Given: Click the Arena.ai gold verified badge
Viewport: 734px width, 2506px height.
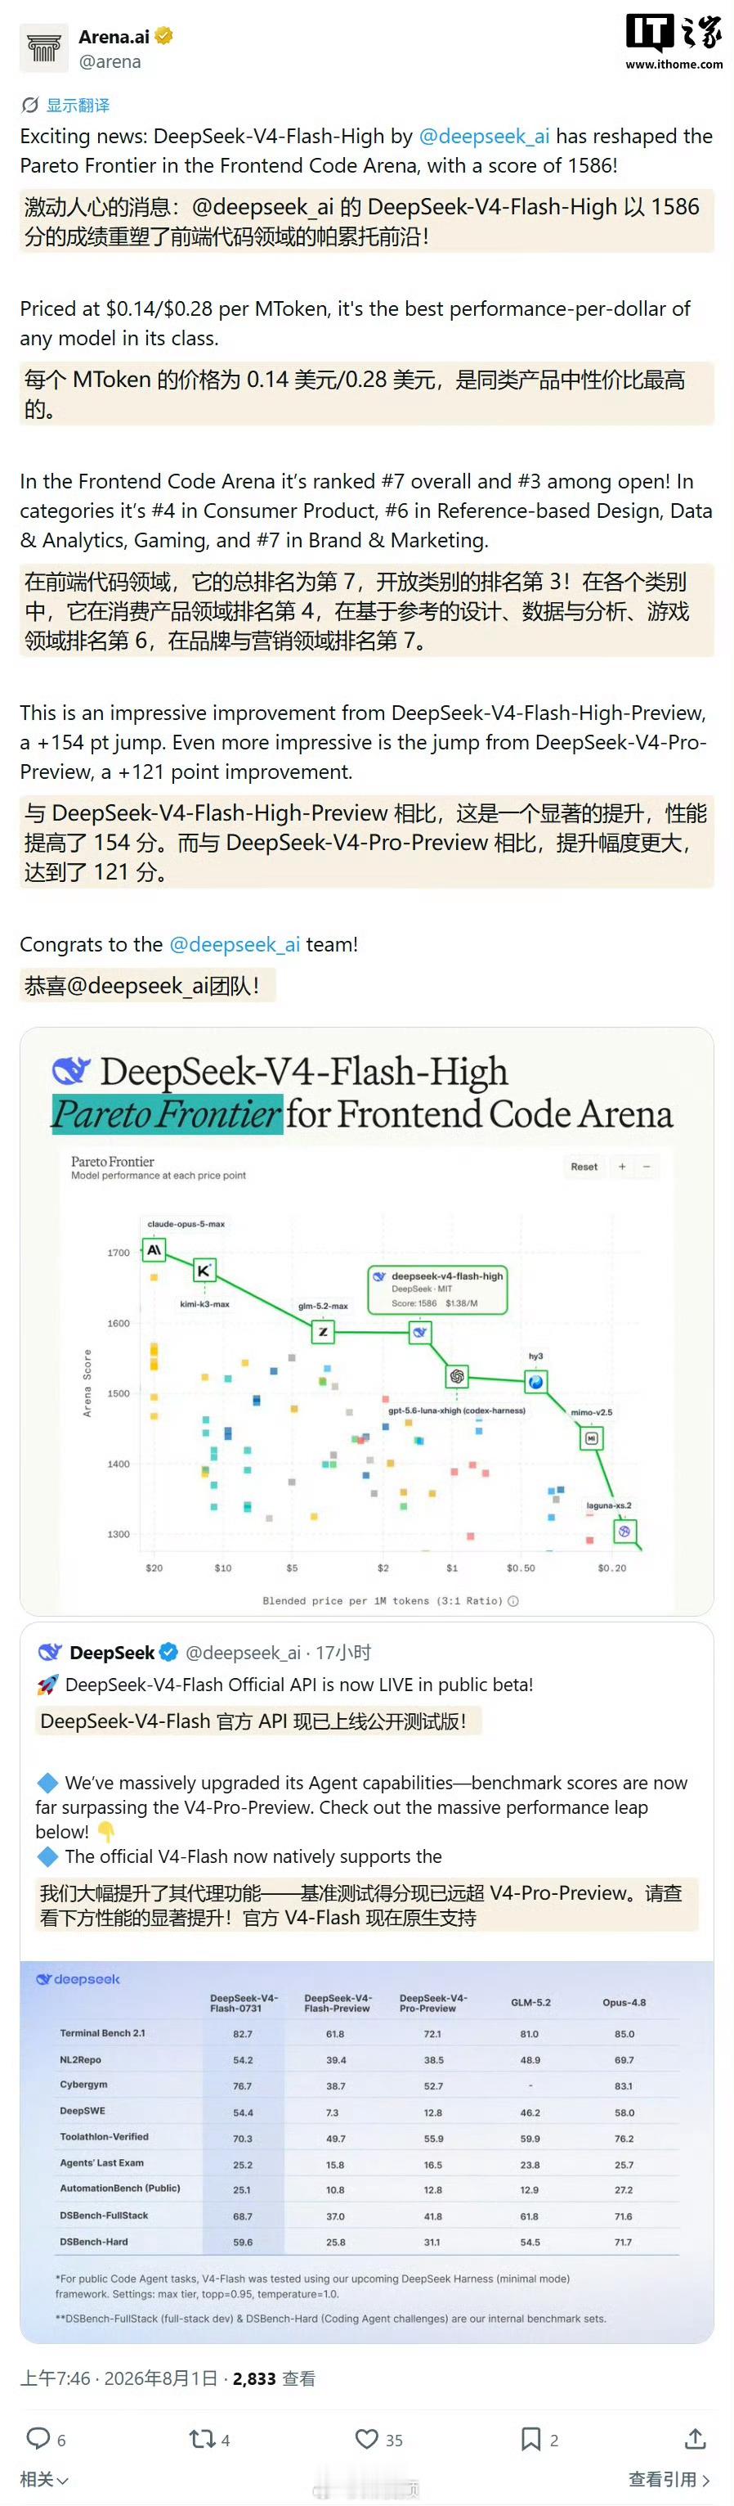Looking at the screenshot, I should click(164, 36).
